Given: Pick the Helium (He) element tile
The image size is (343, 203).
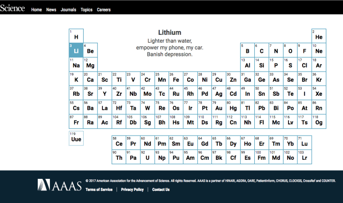Looking at the screenshot, I should (319, 36).
